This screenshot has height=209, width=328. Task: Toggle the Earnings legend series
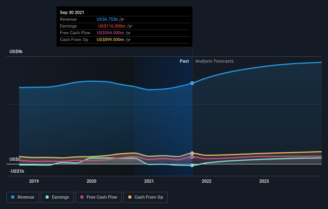(57, 197)
